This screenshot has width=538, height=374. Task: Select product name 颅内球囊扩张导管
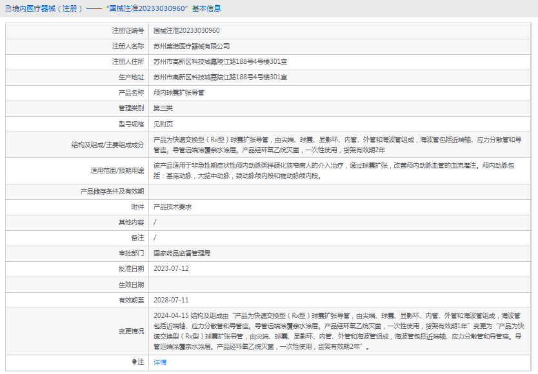179,93
